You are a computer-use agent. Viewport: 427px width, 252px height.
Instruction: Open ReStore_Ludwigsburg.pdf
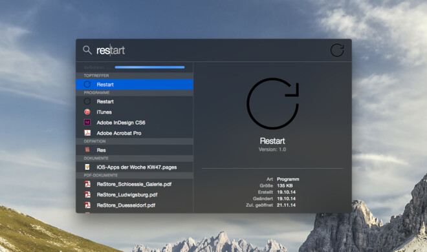[x=135, y=194]
